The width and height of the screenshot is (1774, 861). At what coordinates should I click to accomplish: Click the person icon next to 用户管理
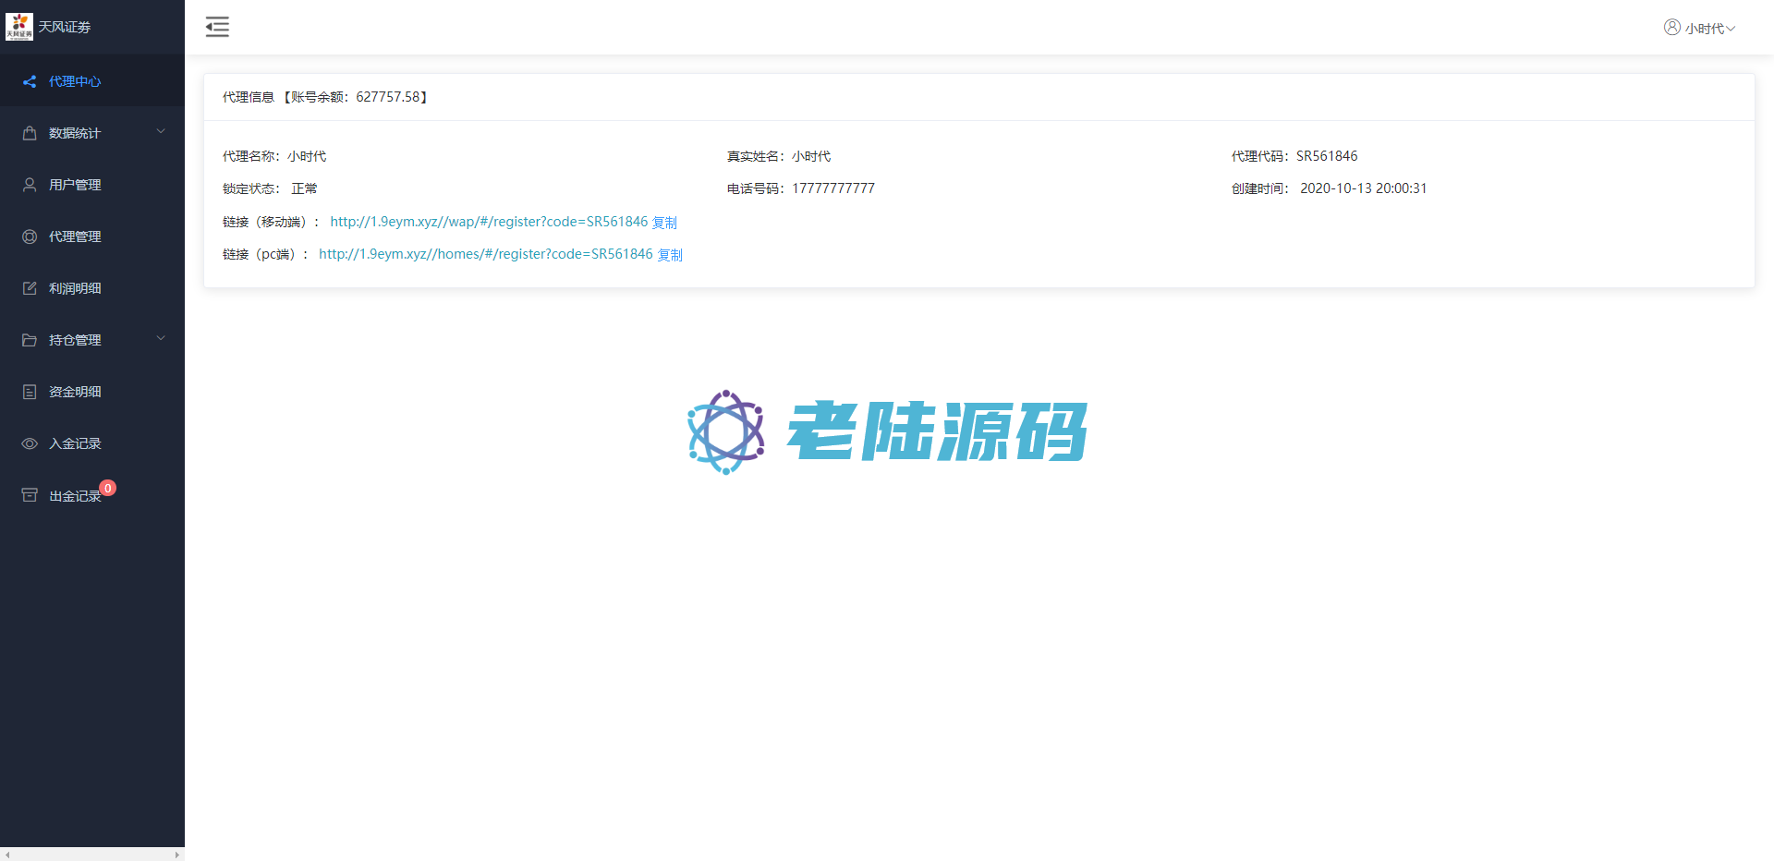30,185
